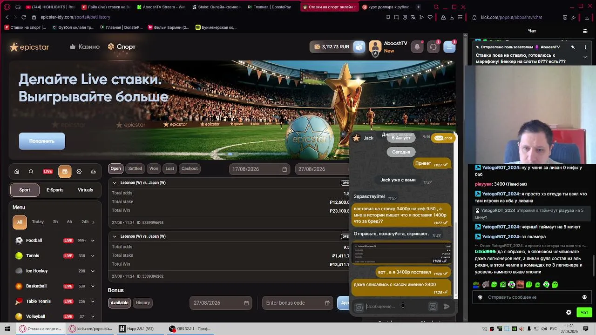
Task: Send the support chat message
Action: click(x=447, y=307)
